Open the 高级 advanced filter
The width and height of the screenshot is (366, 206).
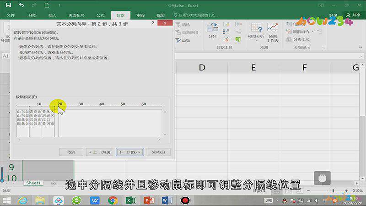pos(183,40)
